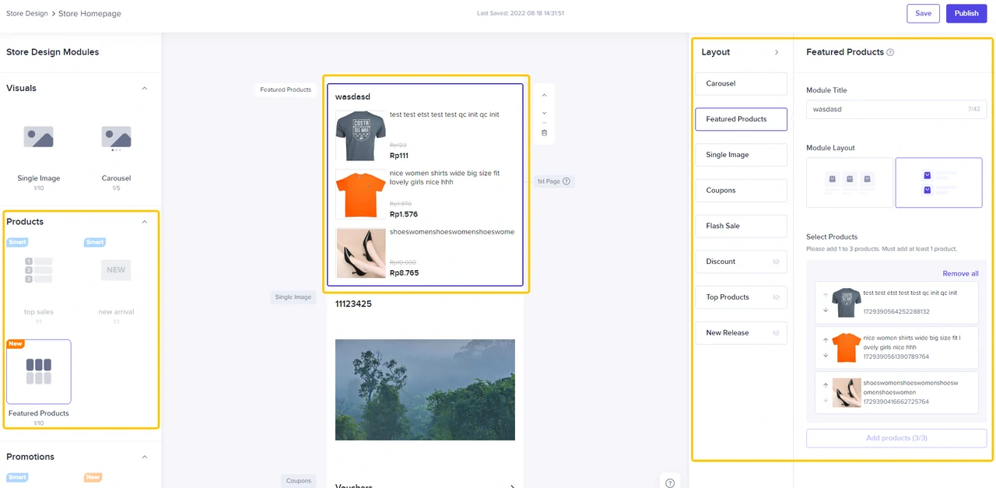Screen dimensions: 996x488
Task: Select Coupons in the Layout list
Action: pos(740,190)
